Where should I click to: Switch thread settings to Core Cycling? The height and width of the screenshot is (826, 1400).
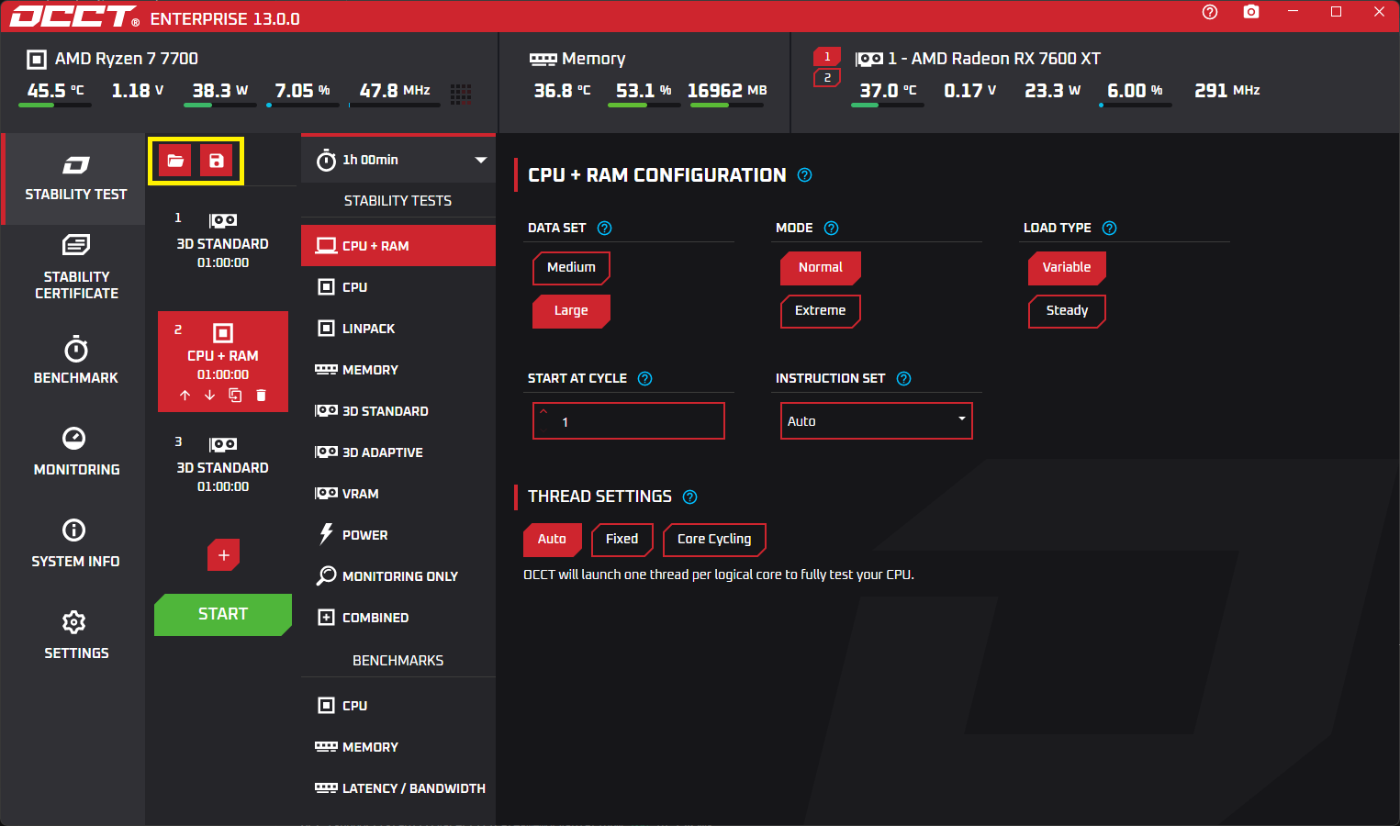click(x=713, y=539)
